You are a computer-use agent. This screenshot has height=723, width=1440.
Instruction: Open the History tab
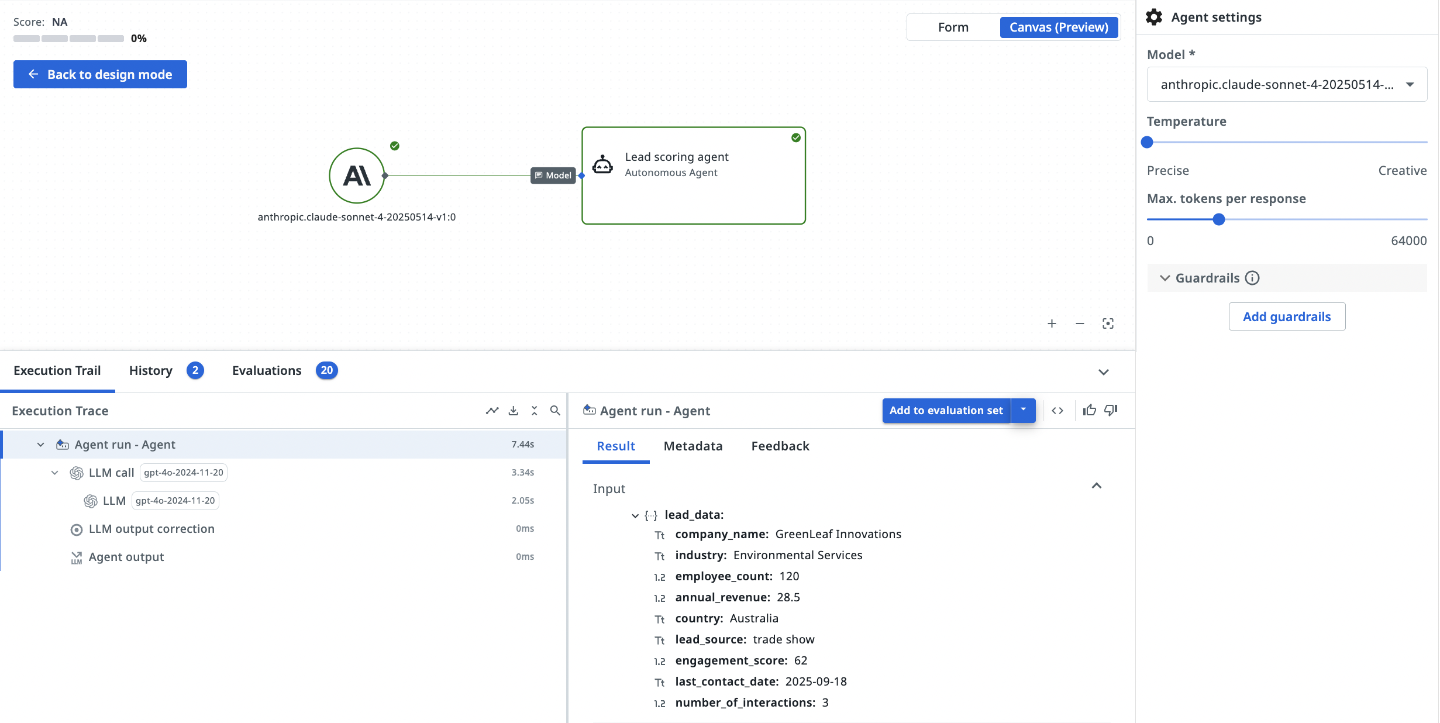click(x=151, y=371)
